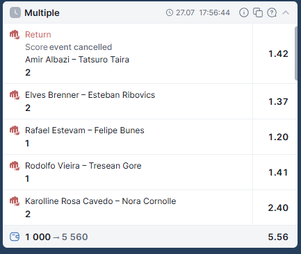Click the total odds 5.56 in the footer
Image resolution: width=301 pixels, height=254 pixels.
click(x=278, y=237)
